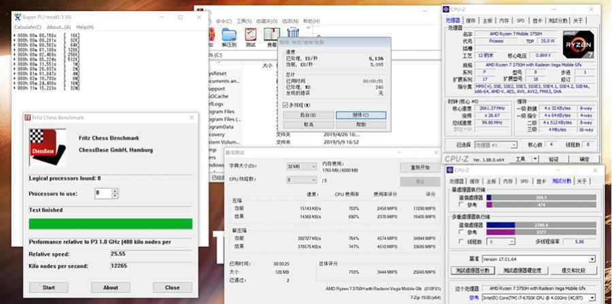Open the Calculate(C) menu in Super PI
Viewport: 612px width, 304px height.
28,27
